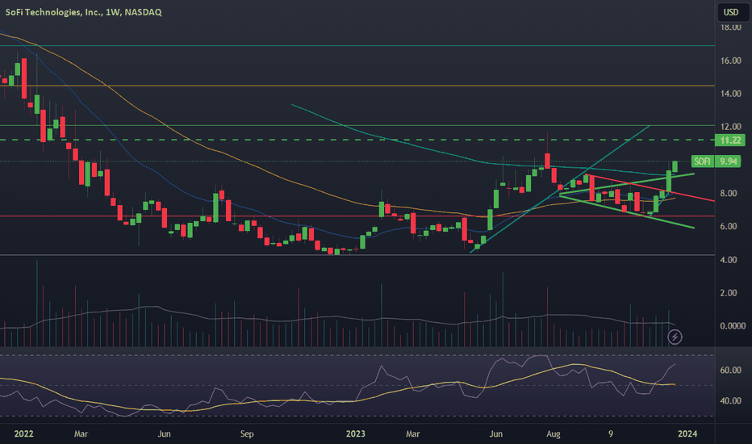The image size is (752, 444).
Task: Click the 14.00 price axis label
Action: 730,94
